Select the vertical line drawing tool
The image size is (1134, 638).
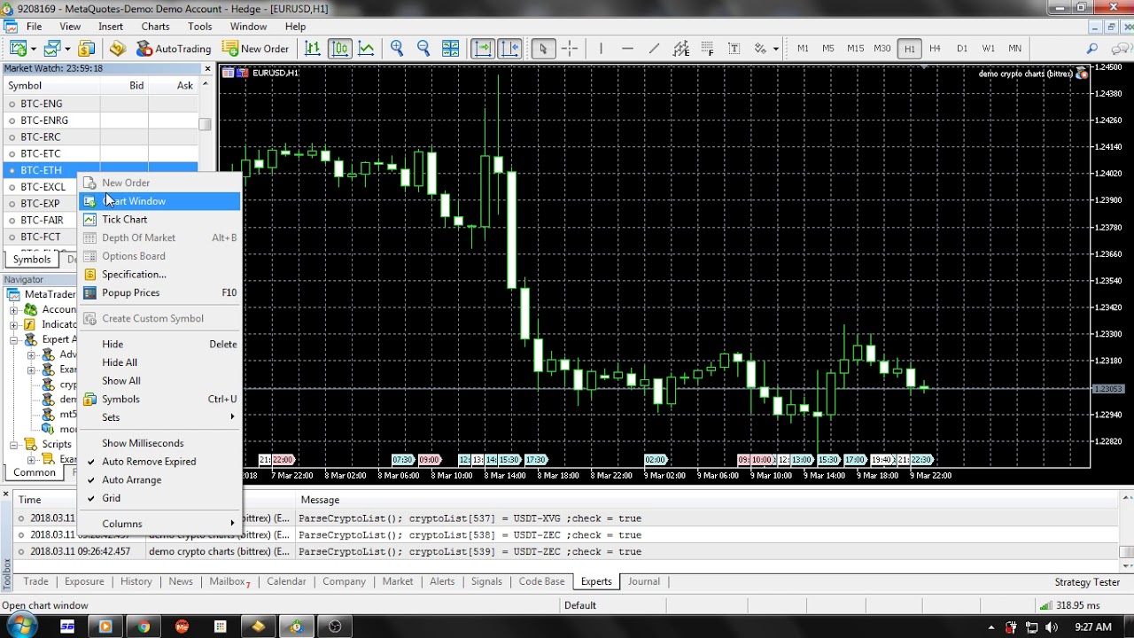[601, 49]
